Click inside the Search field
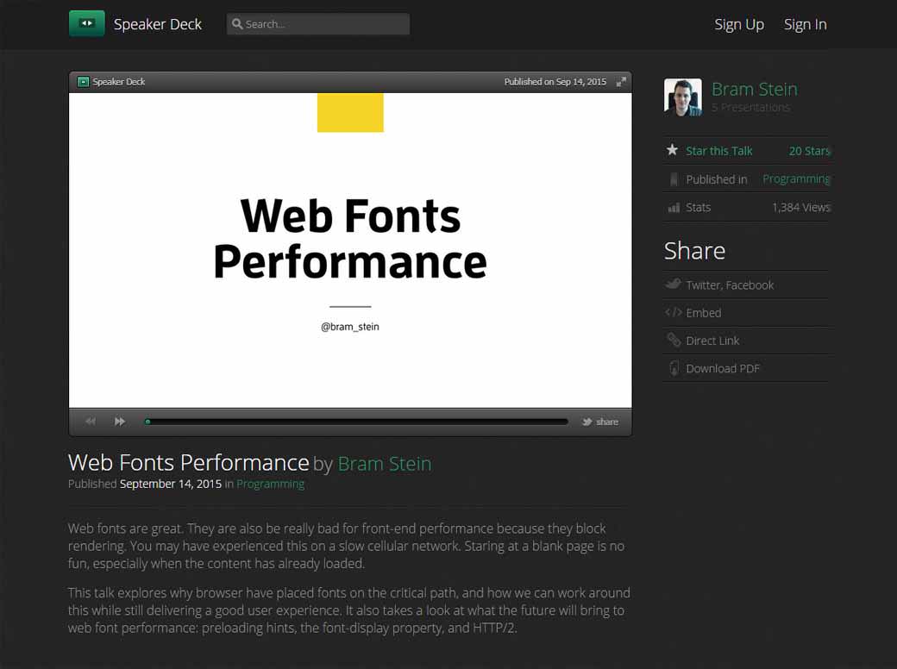Image resolution: width=897 pixels, height=669 pixels. (x=317, y=23)
